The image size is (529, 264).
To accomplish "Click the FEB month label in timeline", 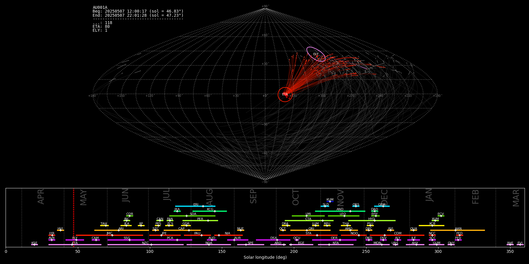I will (x=476, y=197).
